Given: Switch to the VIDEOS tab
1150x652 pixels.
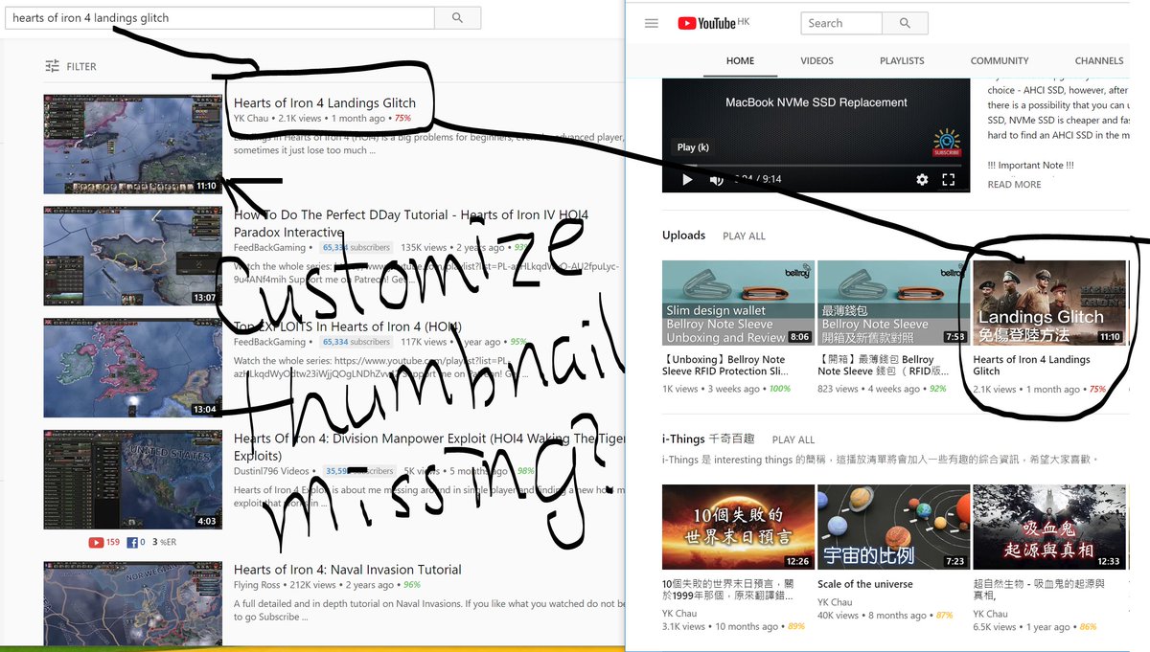Looking at the screenshot, I should (x=816, y=60).
